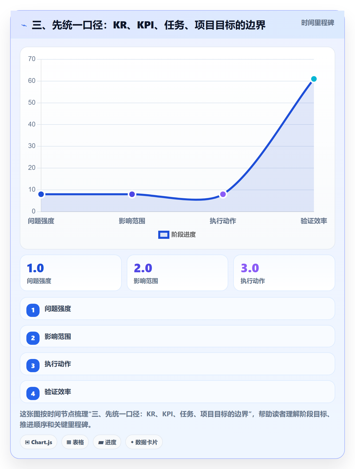Click the 3.0 value in the stat card
The image size is (355, 469).
click(250, 268)
